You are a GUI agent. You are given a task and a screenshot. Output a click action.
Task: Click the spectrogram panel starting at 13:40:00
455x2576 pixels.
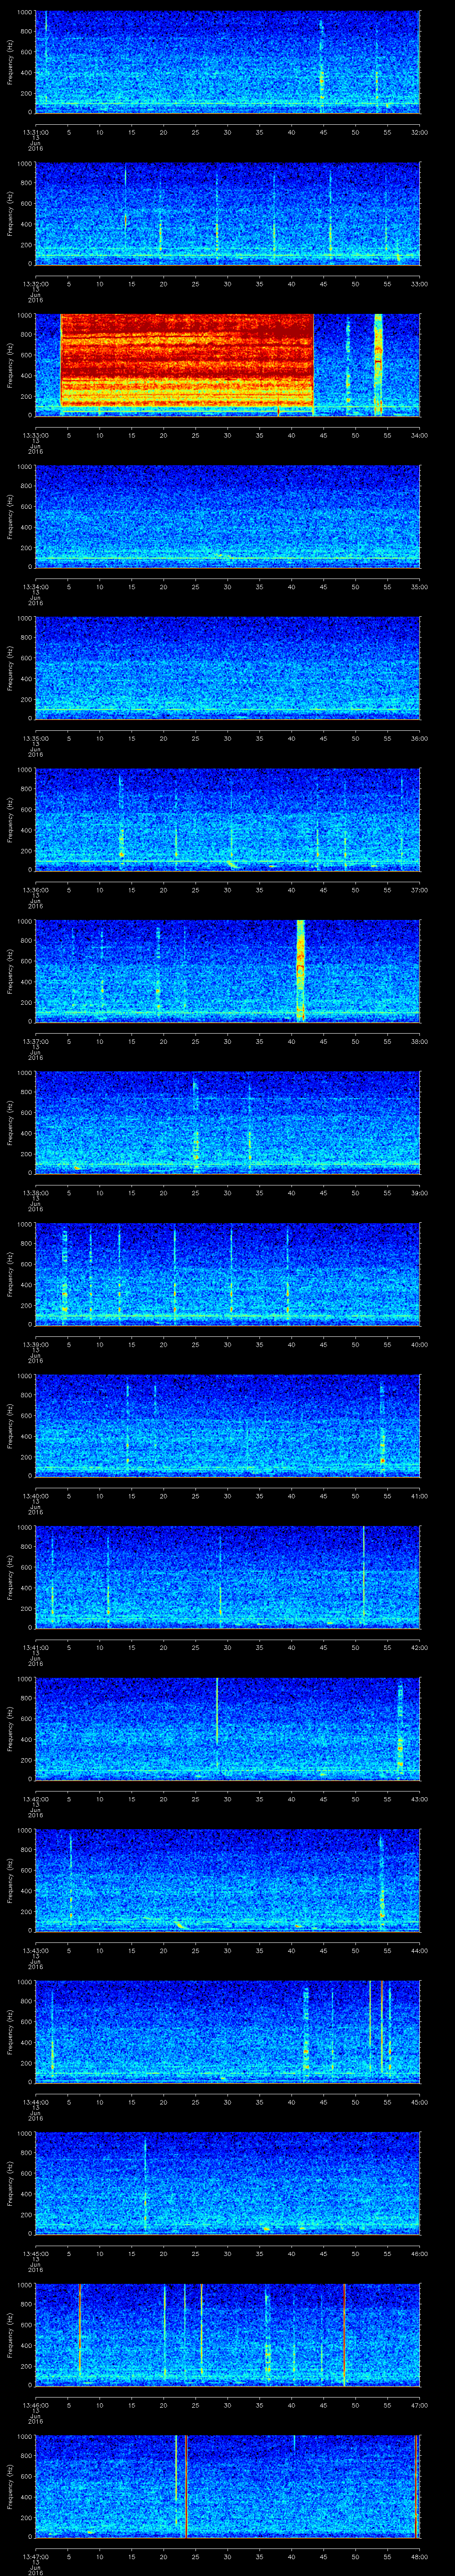[227, 1426]
